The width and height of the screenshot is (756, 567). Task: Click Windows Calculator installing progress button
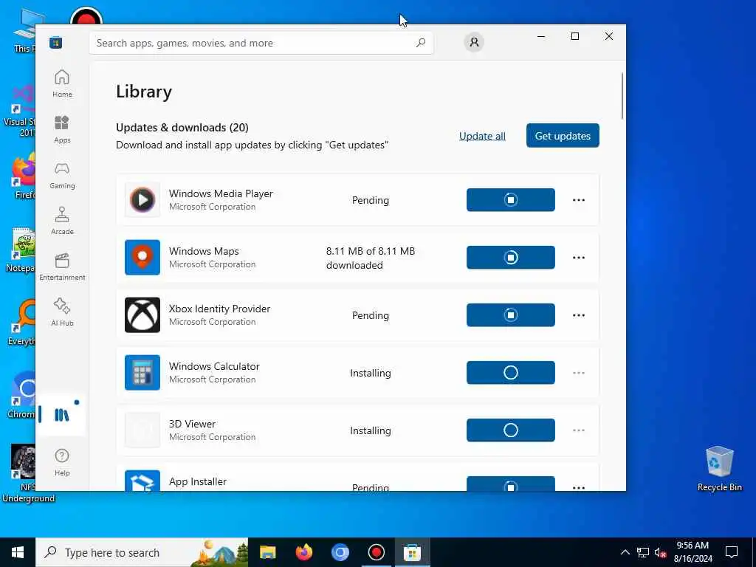511,372
